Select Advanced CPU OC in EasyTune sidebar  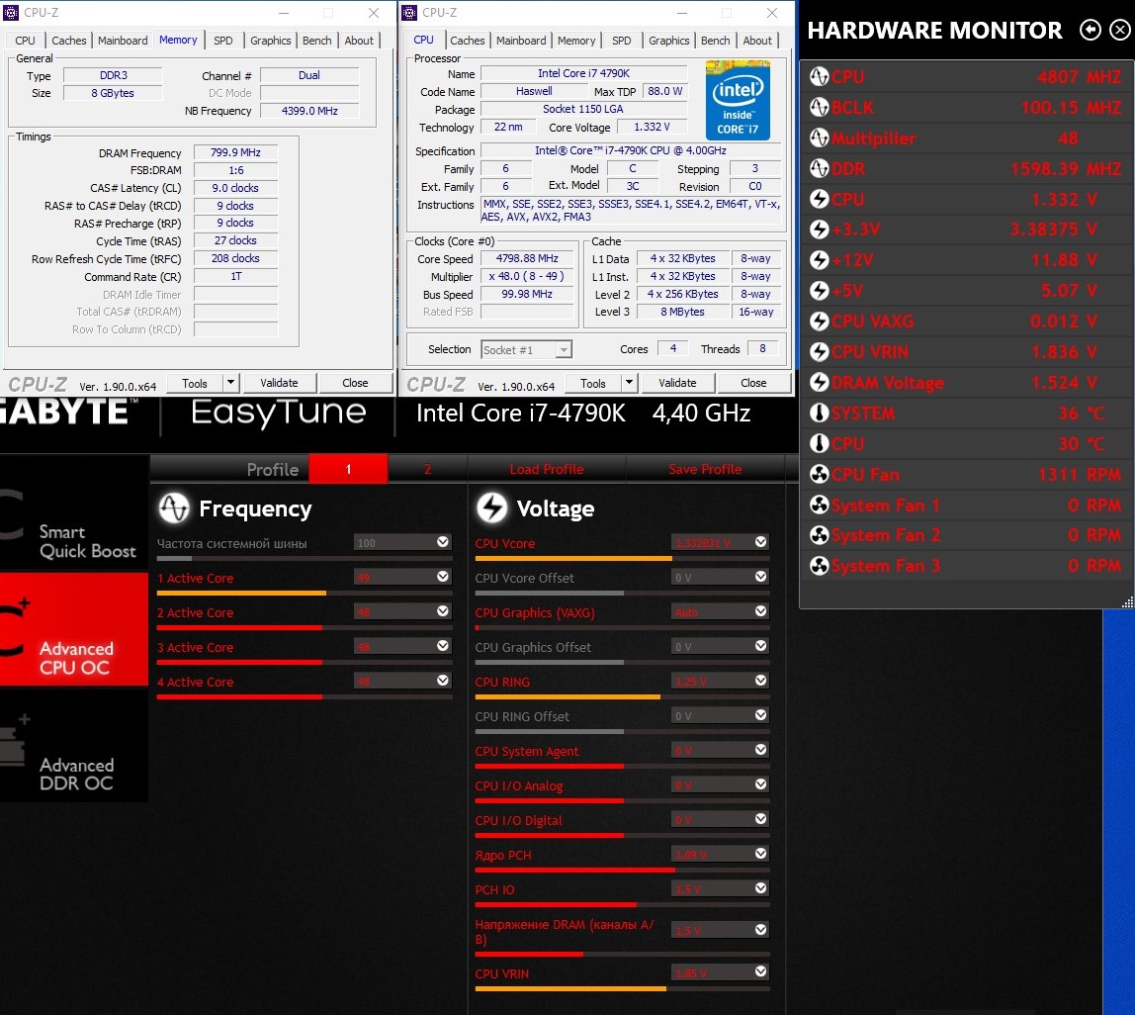click(74, 629)
